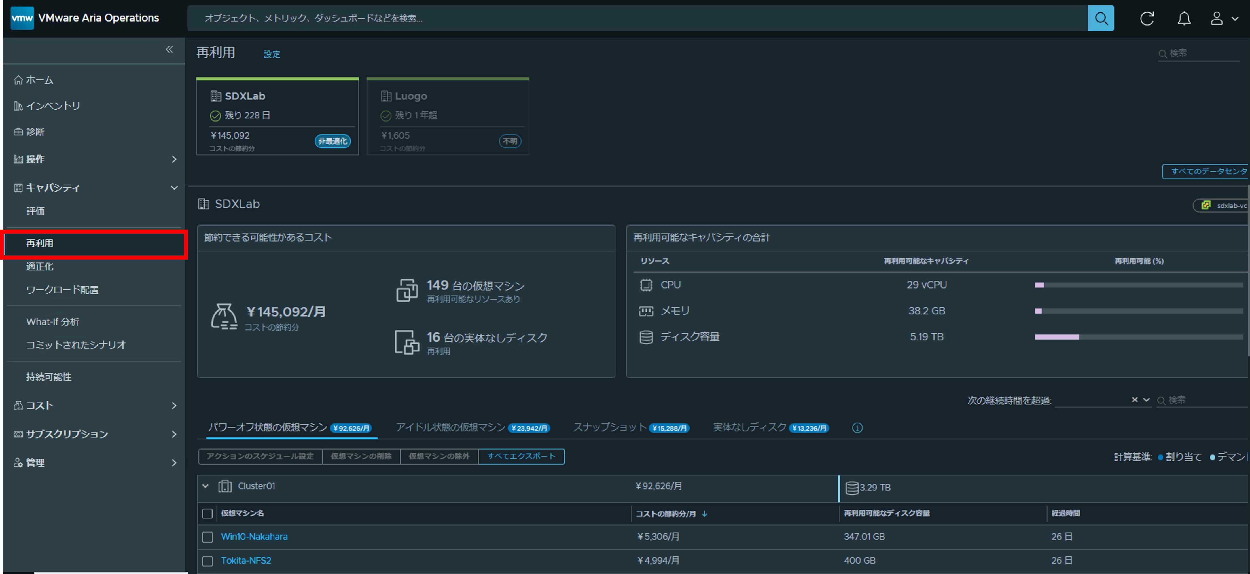Image resolution: width=1250 pixels, height=574 pixels.
Task: Select the Luogo datacenter card
Action: (447, 117)
